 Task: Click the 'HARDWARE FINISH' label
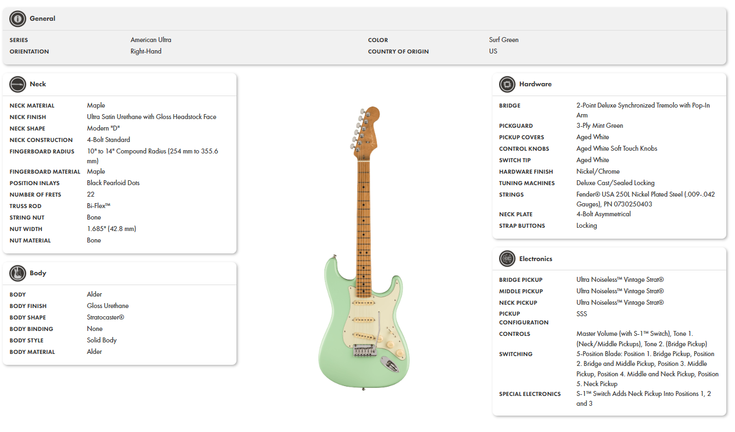coord(526,171)
